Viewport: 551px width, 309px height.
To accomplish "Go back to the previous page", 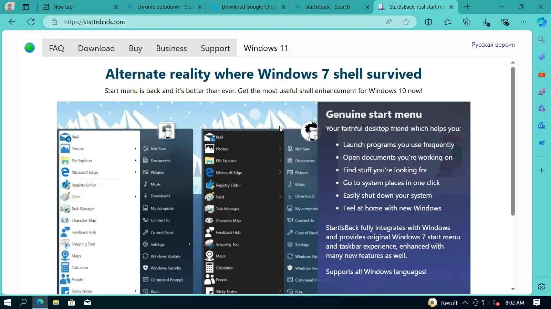I will click(12, 22).
